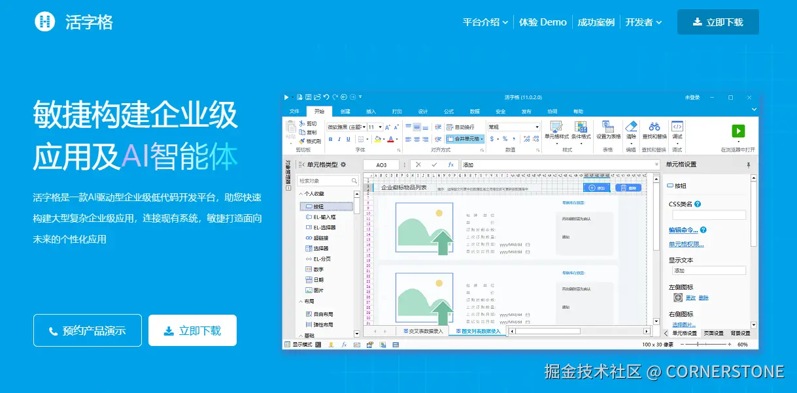Click the 清除 eraser icon
Viewport: 797px width, 393px height.
tap(631, 127)
